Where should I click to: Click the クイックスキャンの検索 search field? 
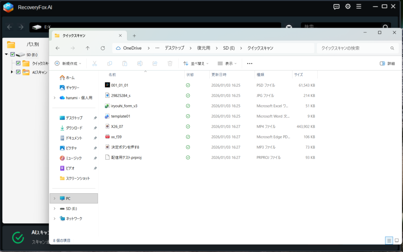click(353, 48)
